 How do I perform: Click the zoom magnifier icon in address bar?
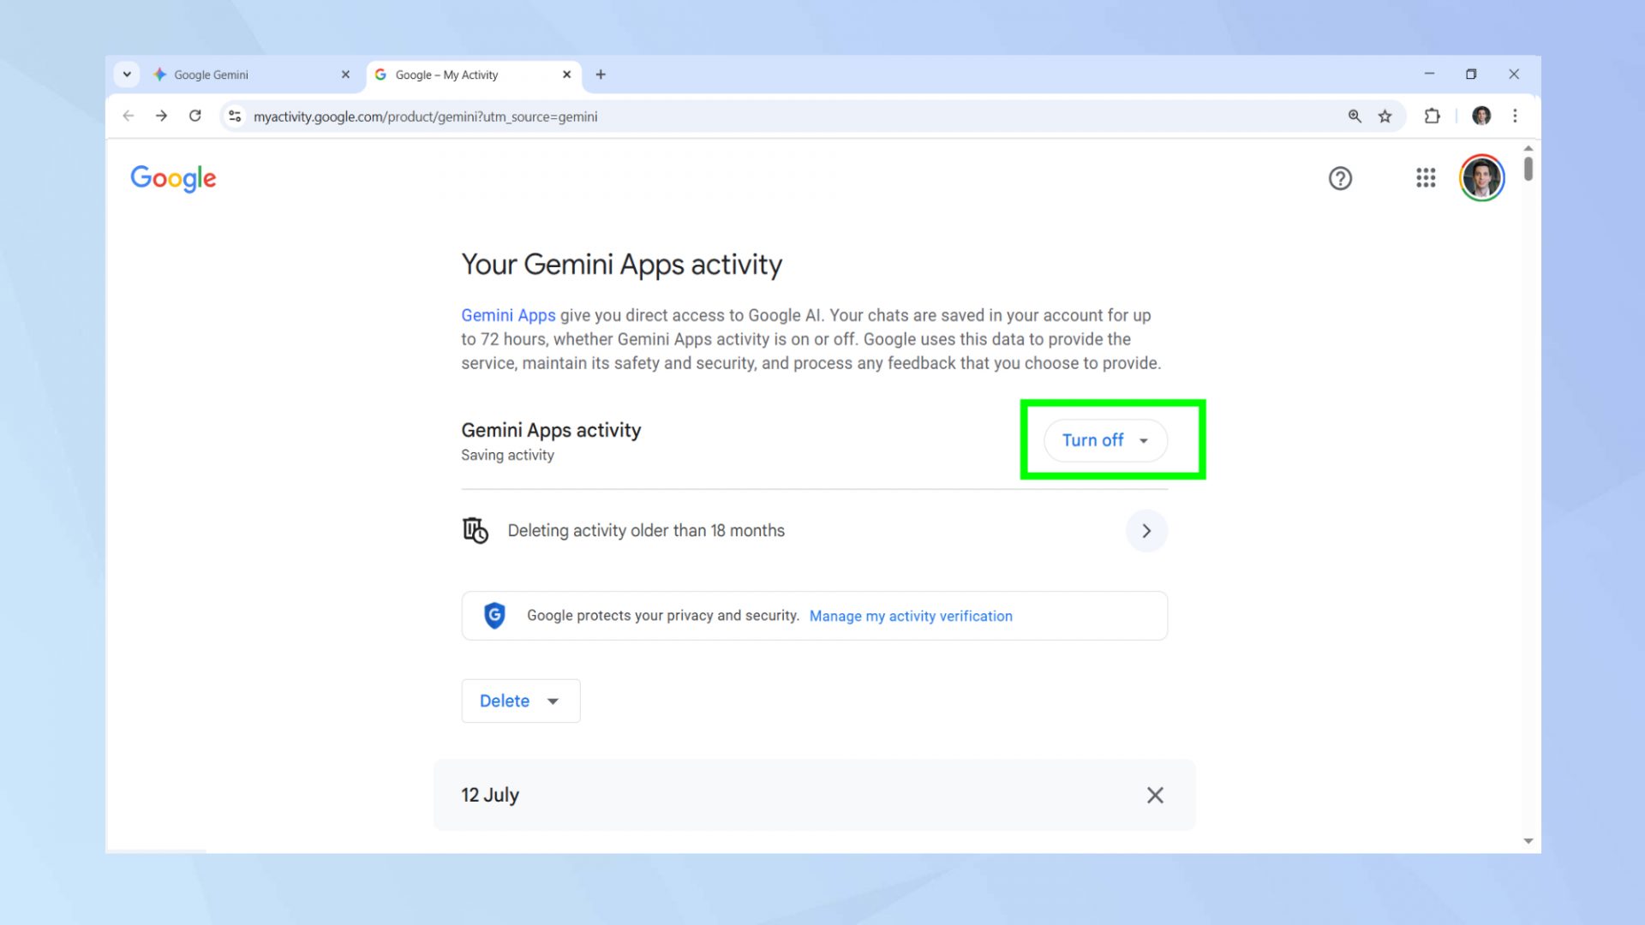[x=1355, y=116]
